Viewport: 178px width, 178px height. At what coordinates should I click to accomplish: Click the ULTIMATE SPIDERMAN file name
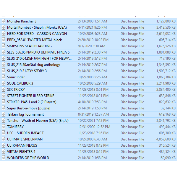click(25, 139)
